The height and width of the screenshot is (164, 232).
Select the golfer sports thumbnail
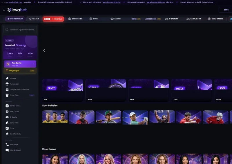point(135,117)
